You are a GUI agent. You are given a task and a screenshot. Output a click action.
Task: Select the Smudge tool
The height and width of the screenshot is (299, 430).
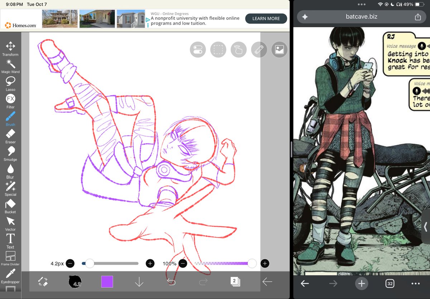(10, 154)
